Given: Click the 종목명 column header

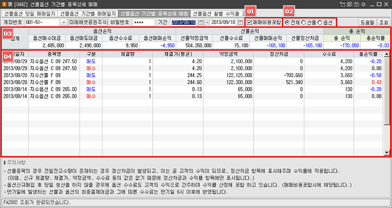Looking at the screenshot, I should click(x=54, y=54).
